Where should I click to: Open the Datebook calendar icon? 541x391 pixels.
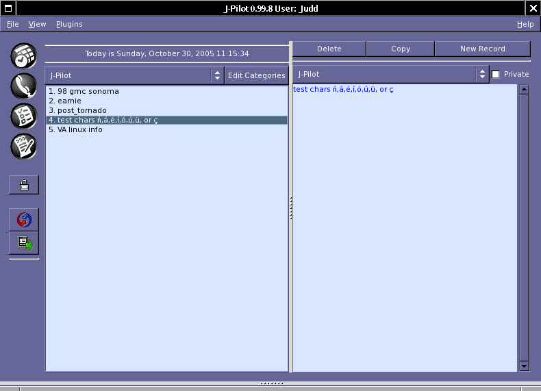pos(23,56)
